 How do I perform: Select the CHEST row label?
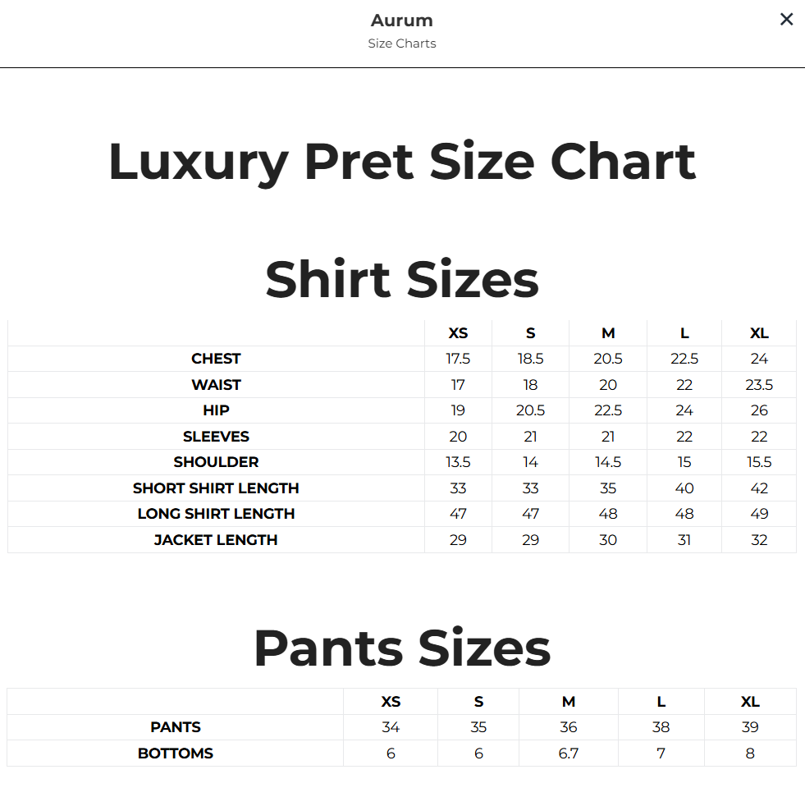tap(216, 359)
